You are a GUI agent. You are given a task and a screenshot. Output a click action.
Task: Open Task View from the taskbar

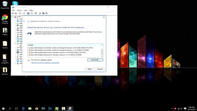[16, 108]
